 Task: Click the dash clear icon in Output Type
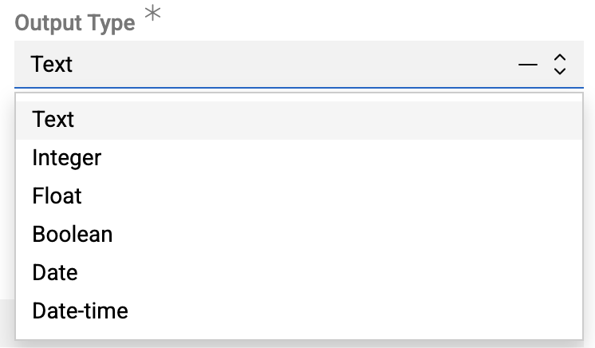pyautogui.click(x=528, y=64)
